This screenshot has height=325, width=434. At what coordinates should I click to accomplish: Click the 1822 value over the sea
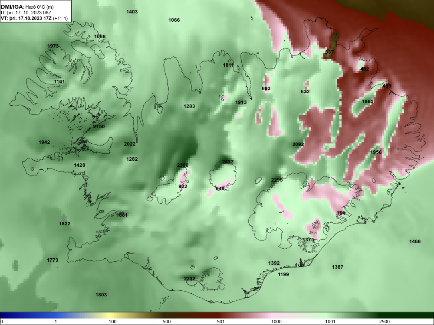pyautogui.click(x=65, y=224)
